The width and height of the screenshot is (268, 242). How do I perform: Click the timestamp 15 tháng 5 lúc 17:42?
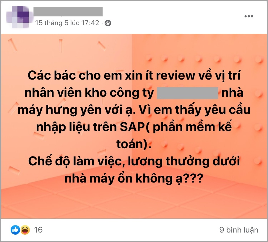[67, 23]
